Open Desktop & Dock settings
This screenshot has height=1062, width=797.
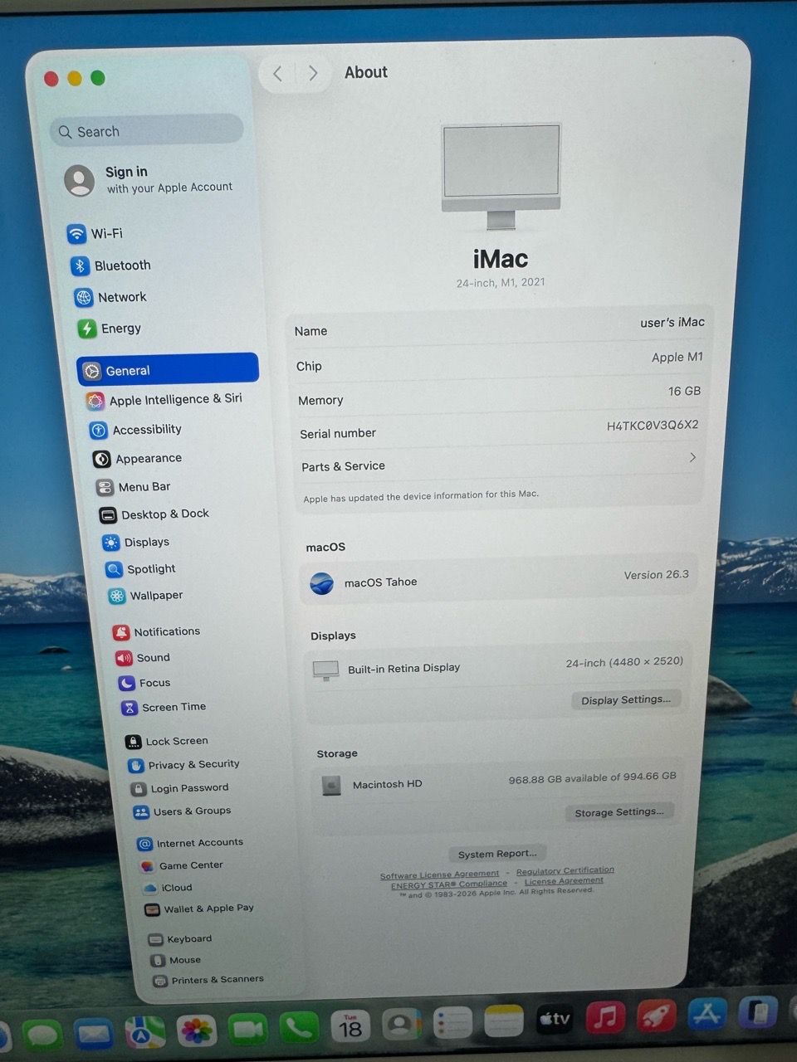tap(154, 514)
